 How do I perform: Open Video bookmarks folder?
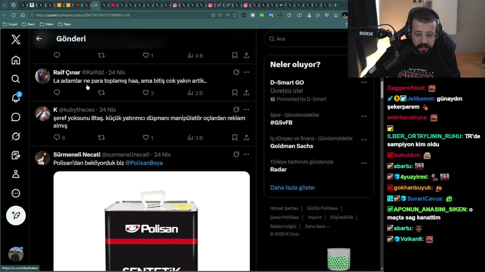(47, 24)
